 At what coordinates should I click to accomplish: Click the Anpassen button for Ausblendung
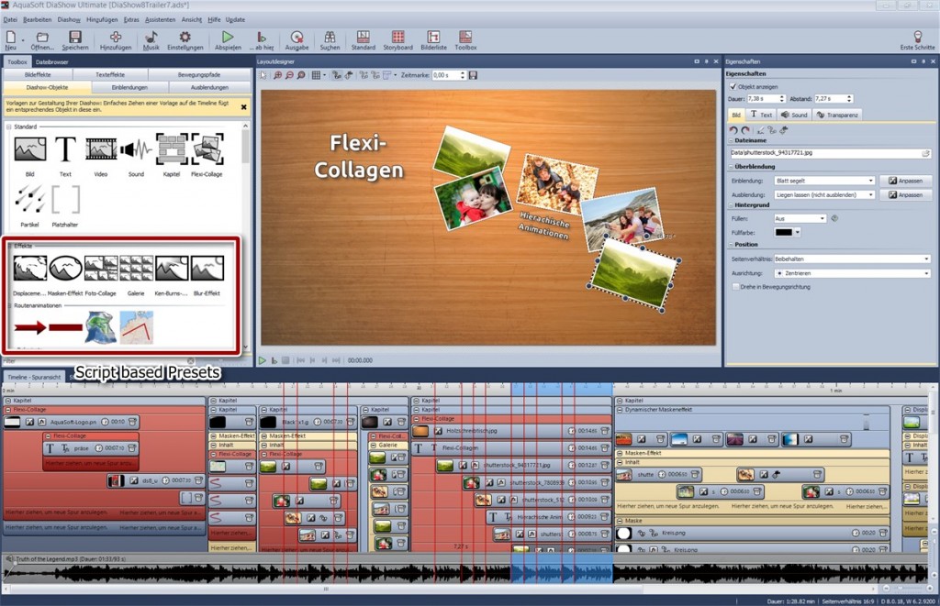(x=905, y=194)
